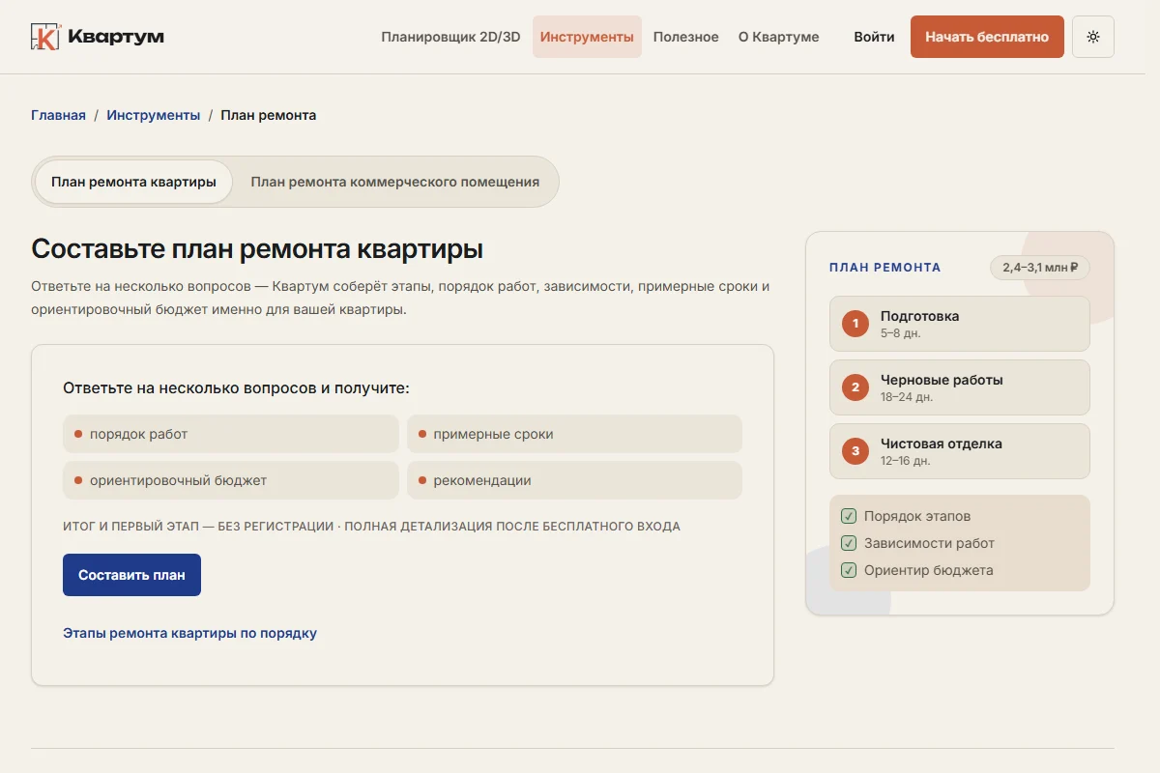
Task: Click the рекомендации chip
Action: [x=574, y=480]
